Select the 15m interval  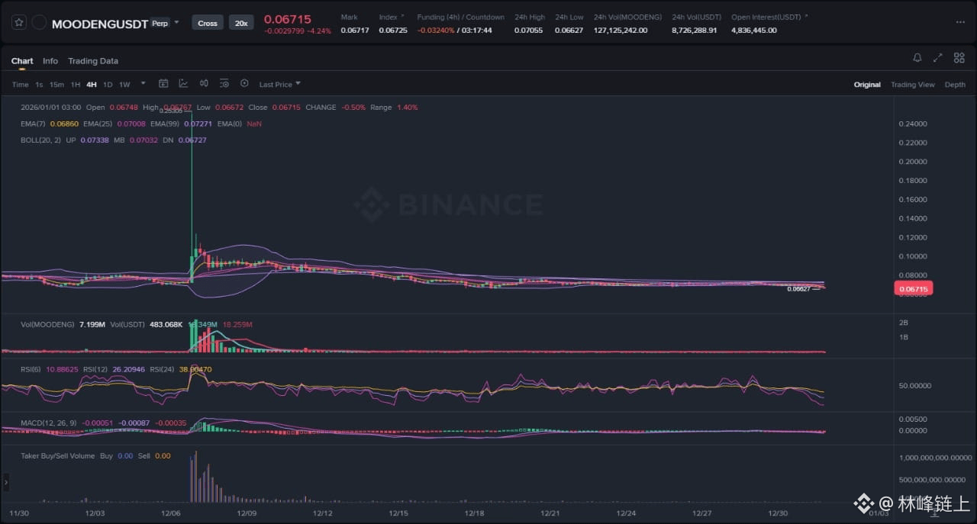pyautogui.click(x=56, y=85)
